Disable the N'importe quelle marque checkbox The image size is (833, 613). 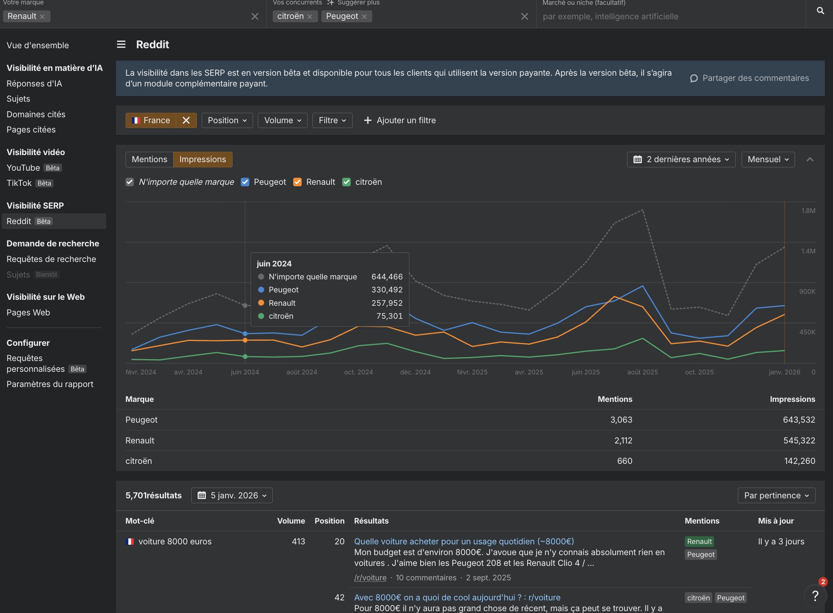tap(129, 182)
